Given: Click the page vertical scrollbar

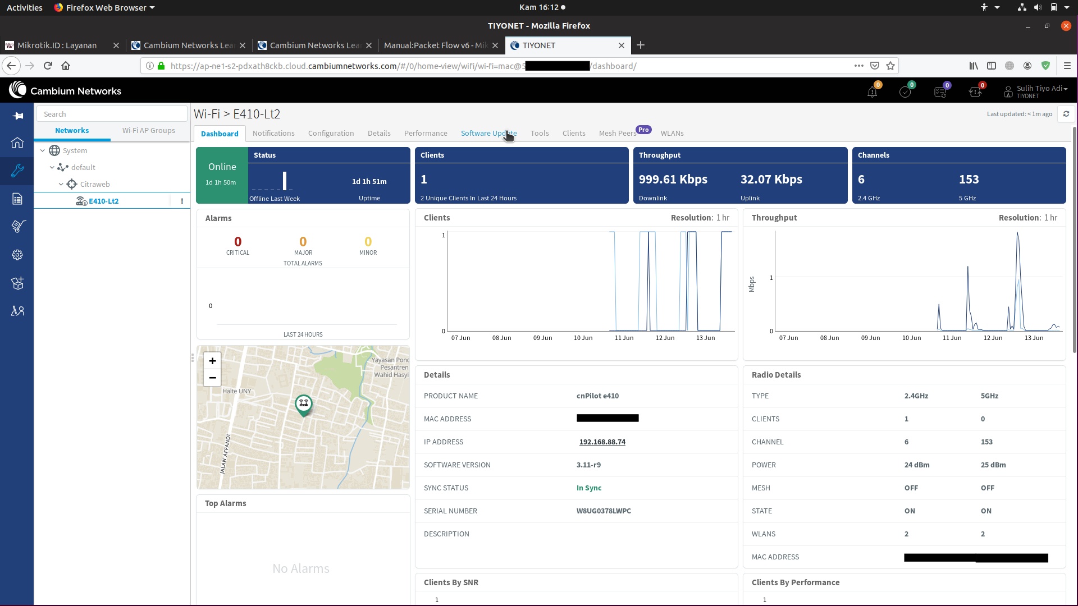Looking at the screenshot, I should coord(1075,241).
